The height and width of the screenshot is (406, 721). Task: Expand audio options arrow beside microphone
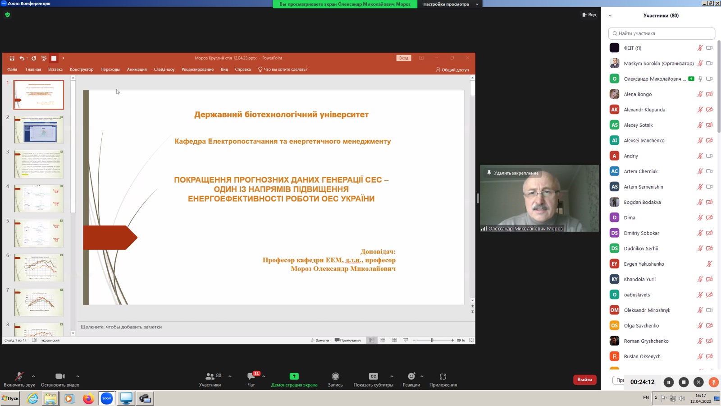point(33,376)
